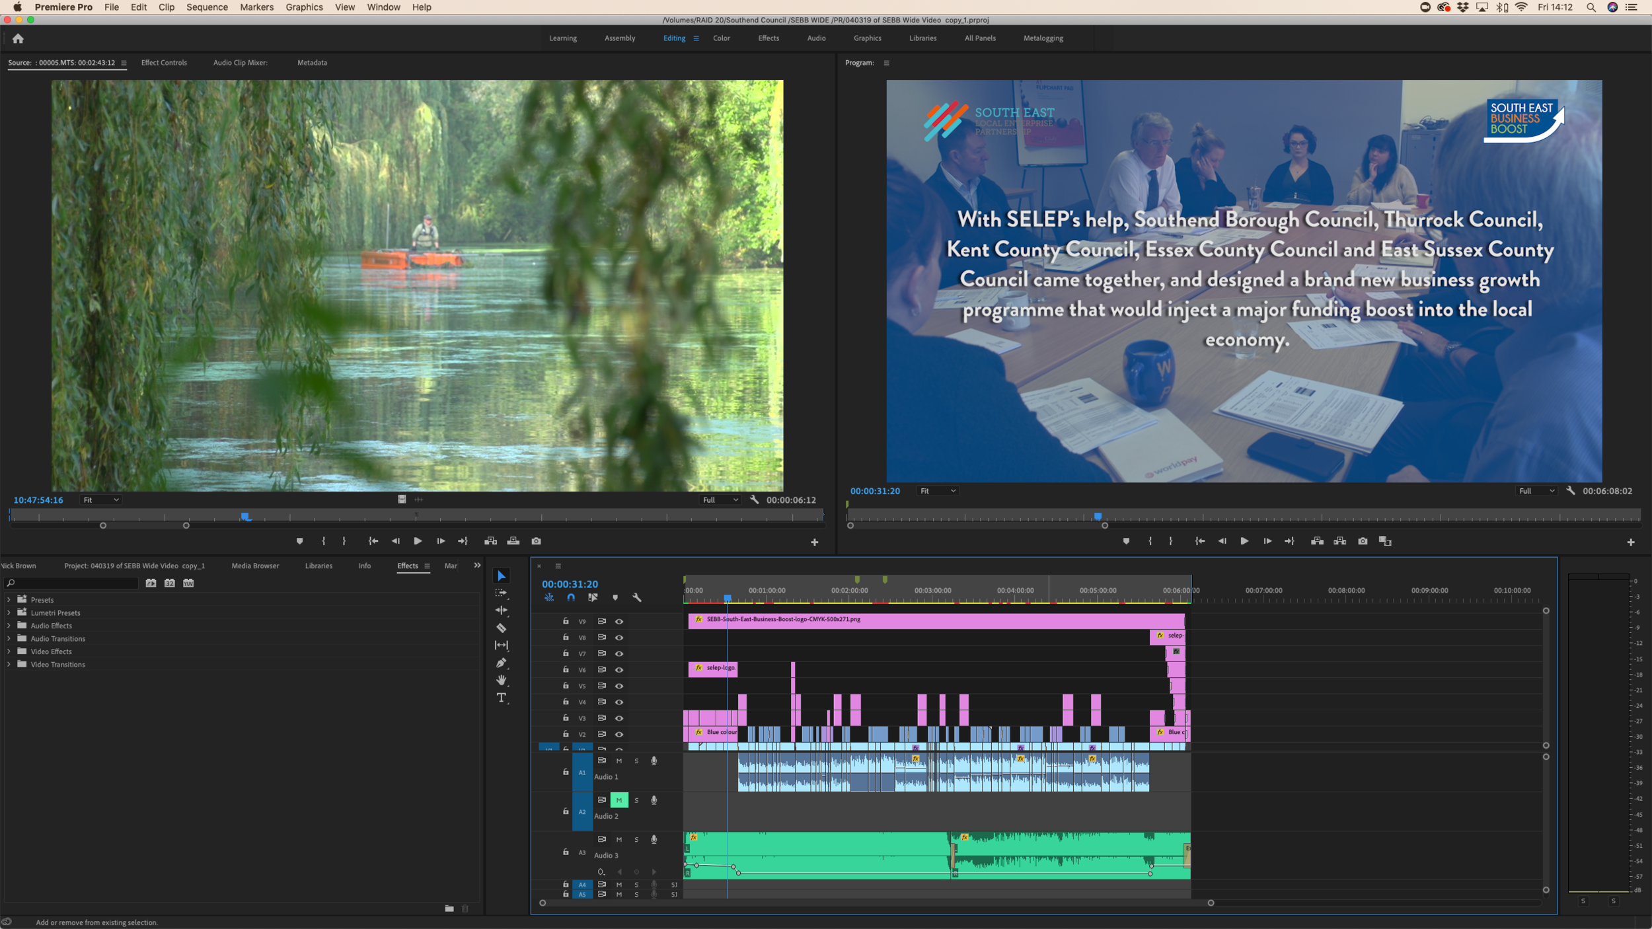The width and height of the screenshot is (1652, 929).
Task: Click Program timecode 00:00:31:20
Action: point(875,491)
